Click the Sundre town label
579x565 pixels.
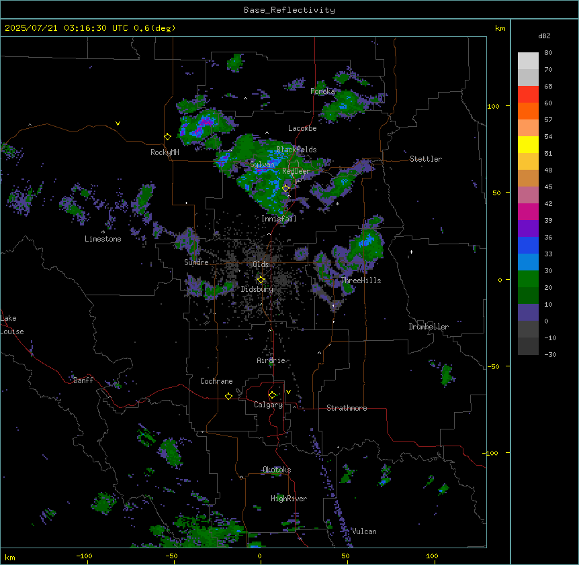point(196,262)
